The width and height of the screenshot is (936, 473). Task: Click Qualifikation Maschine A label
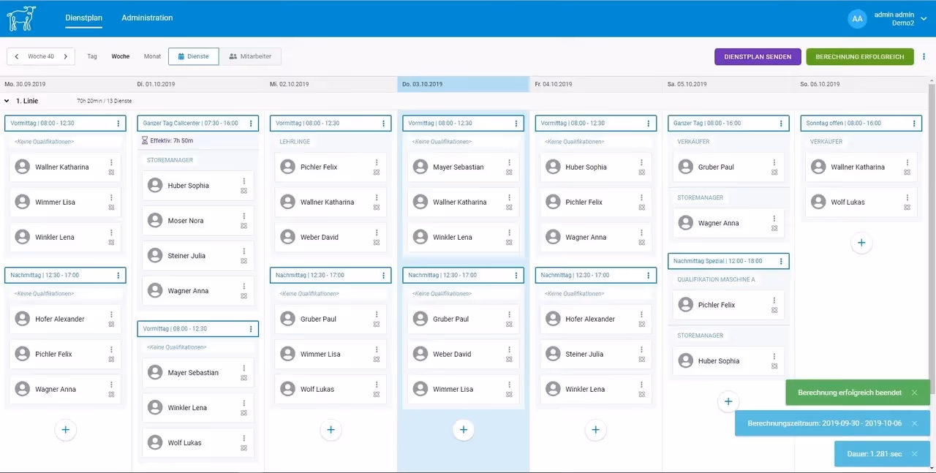716,279
